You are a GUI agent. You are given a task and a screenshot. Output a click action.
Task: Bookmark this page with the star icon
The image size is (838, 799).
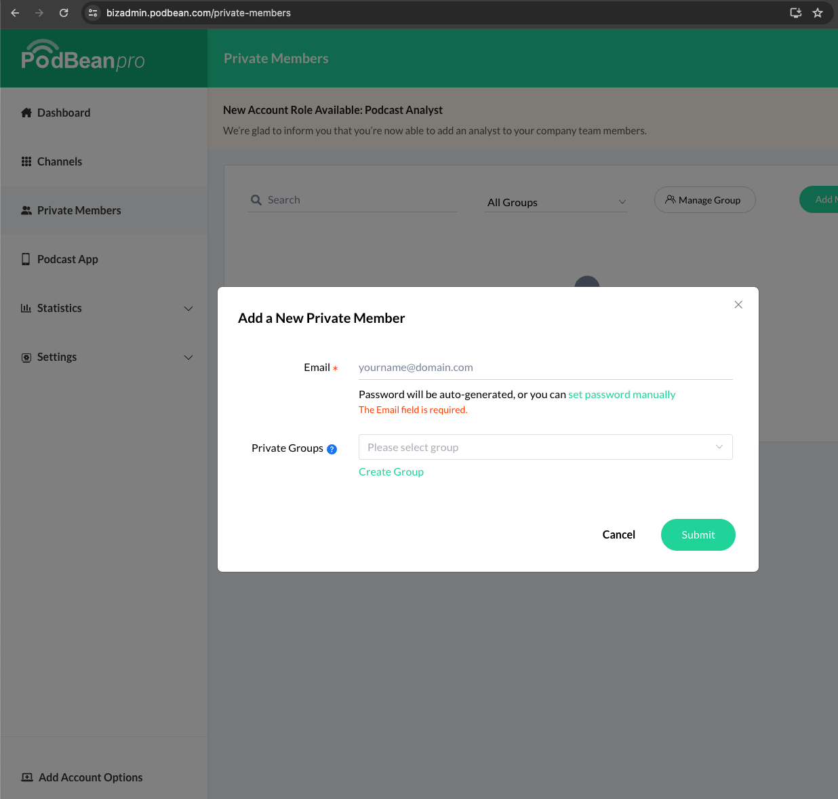[x=818, y=13]
